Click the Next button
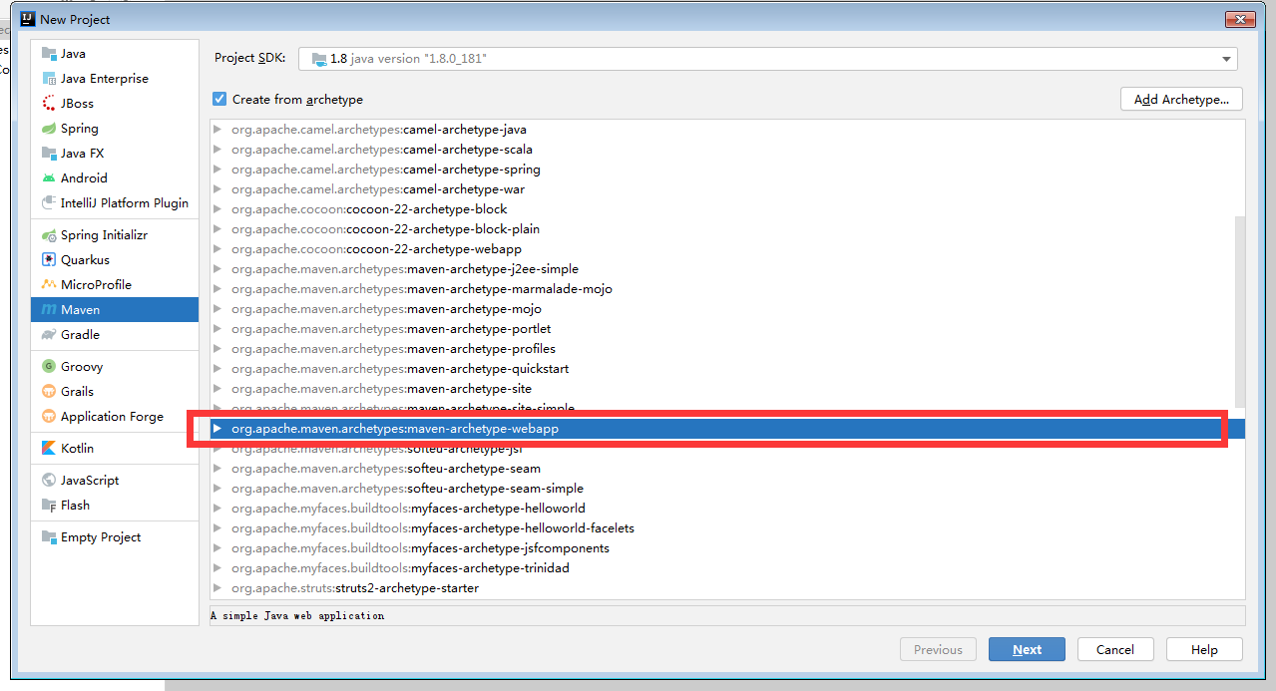 coord(1027,649)
